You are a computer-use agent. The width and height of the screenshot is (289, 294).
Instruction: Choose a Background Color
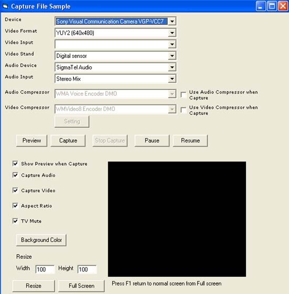[x=41, y=240]
